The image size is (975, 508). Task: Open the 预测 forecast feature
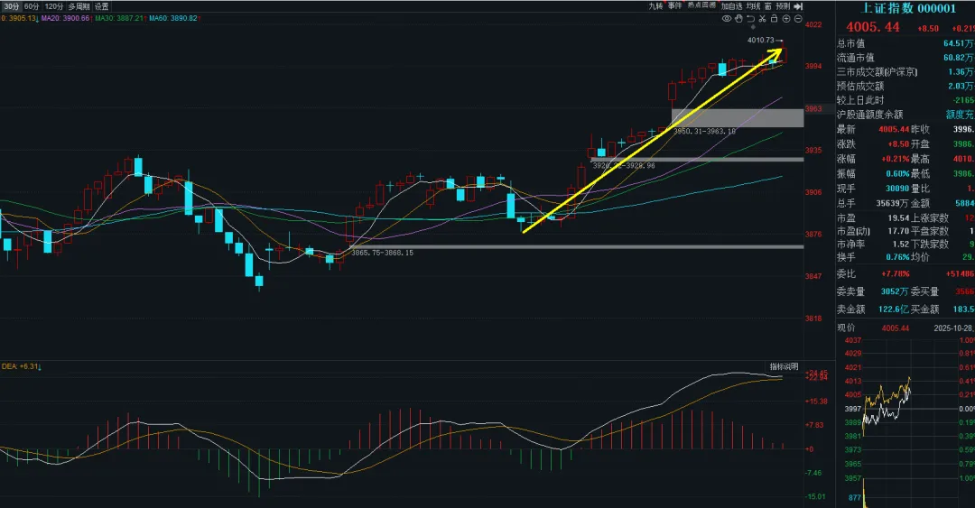783,6
